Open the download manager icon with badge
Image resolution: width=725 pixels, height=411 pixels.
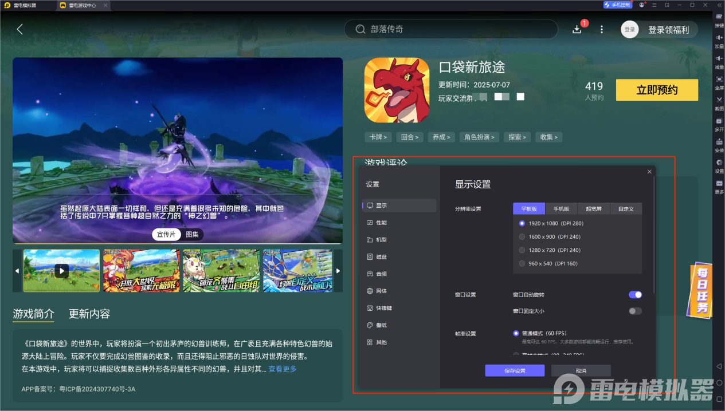[578, 29]
